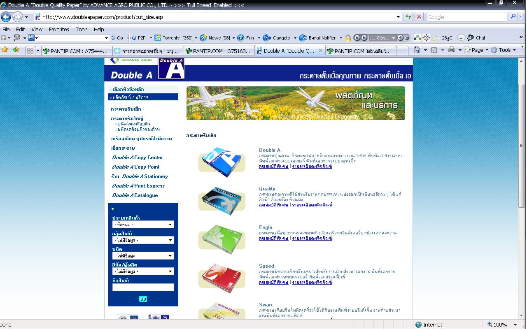Click the GO button in search panel
Image resolution: width=527 pixels, height=329 pixels.
(143, 299)
